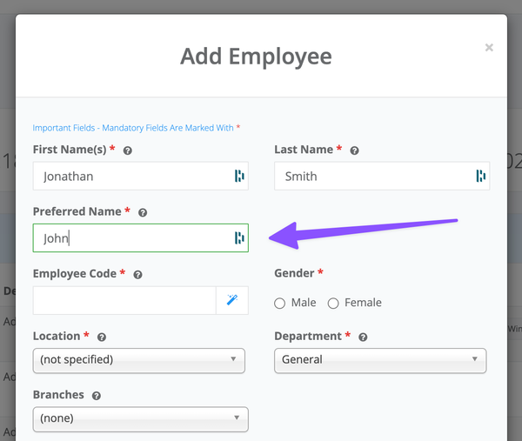Click the Employee Code help question icon
The image size is (522, 441).
pos(138,274)
